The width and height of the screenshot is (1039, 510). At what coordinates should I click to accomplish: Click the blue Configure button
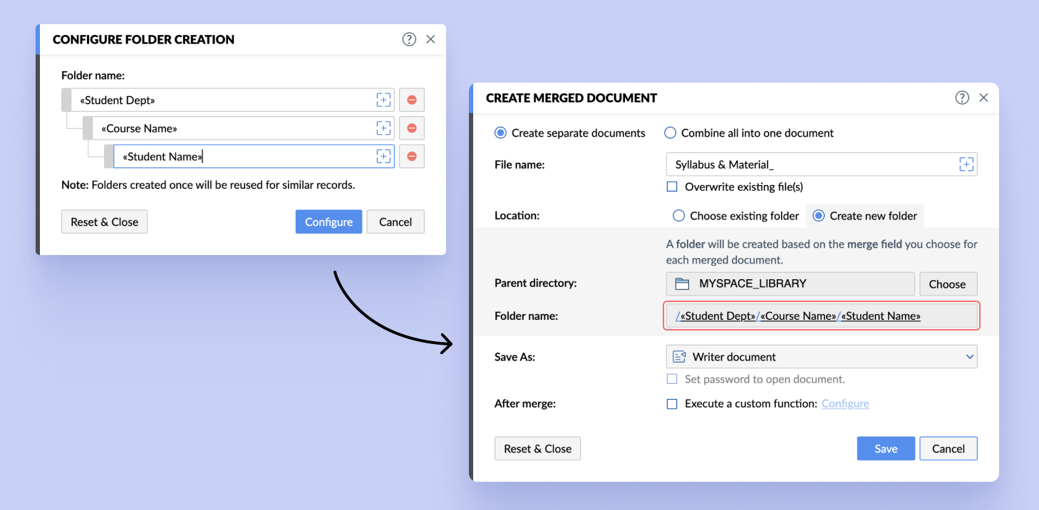click(329, 222)
